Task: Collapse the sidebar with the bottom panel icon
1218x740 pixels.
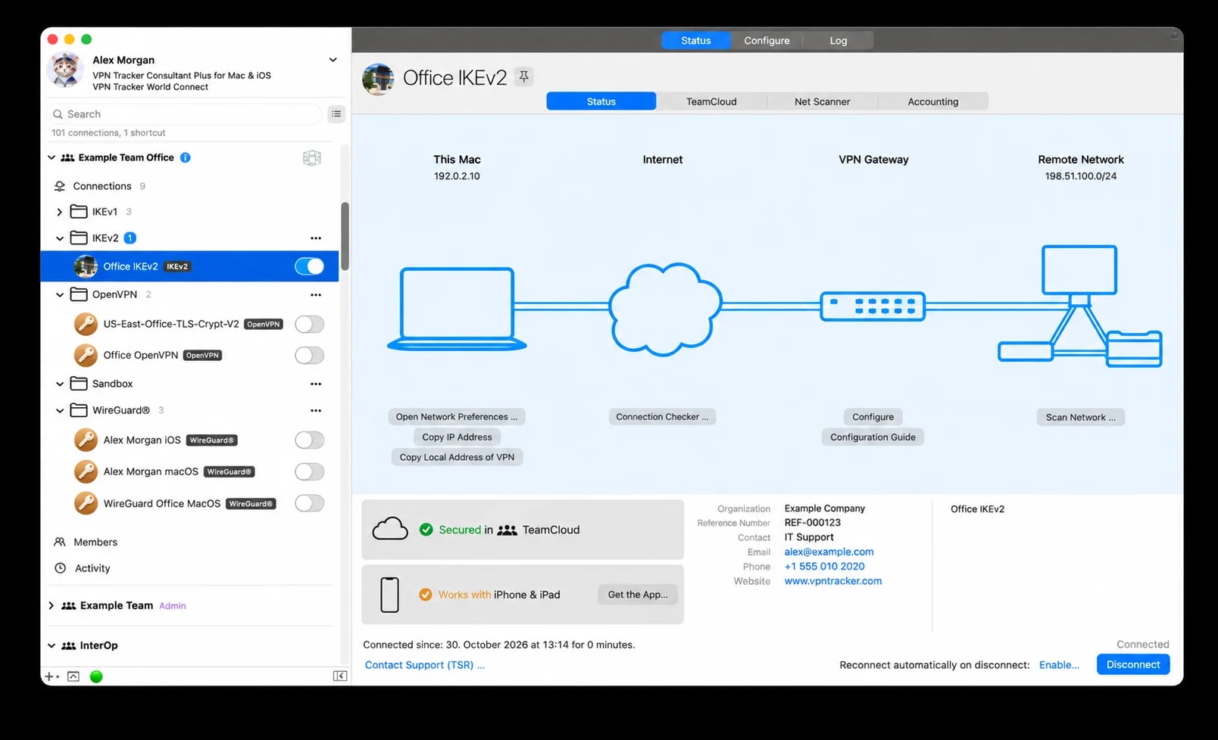Action: [x=340, y=676]
